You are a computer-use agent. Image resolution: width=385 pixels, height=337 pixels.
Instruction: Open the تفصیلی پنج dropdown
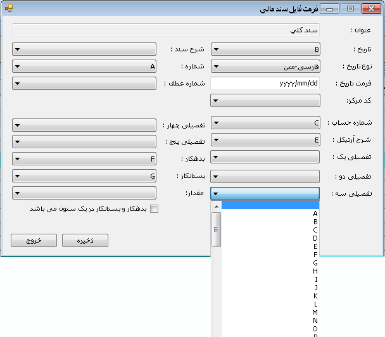point(84,142)
